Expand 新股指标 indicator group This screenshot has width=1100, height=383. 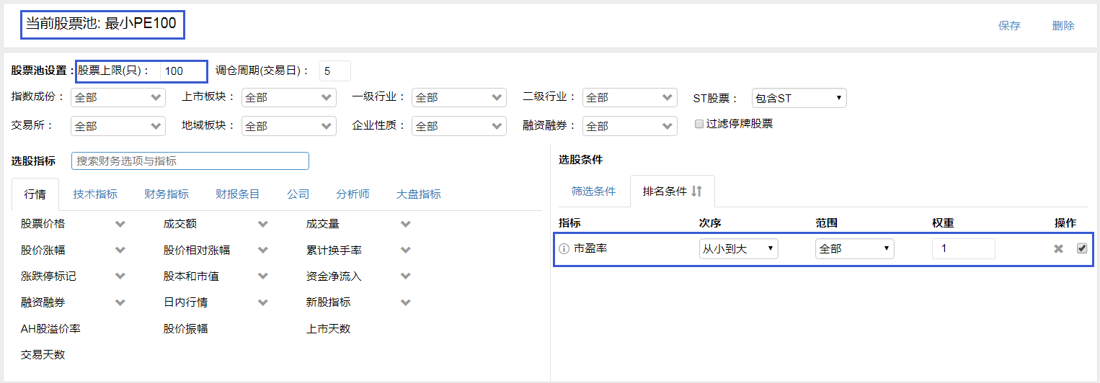pyautogui.click(x=406, y=302)
